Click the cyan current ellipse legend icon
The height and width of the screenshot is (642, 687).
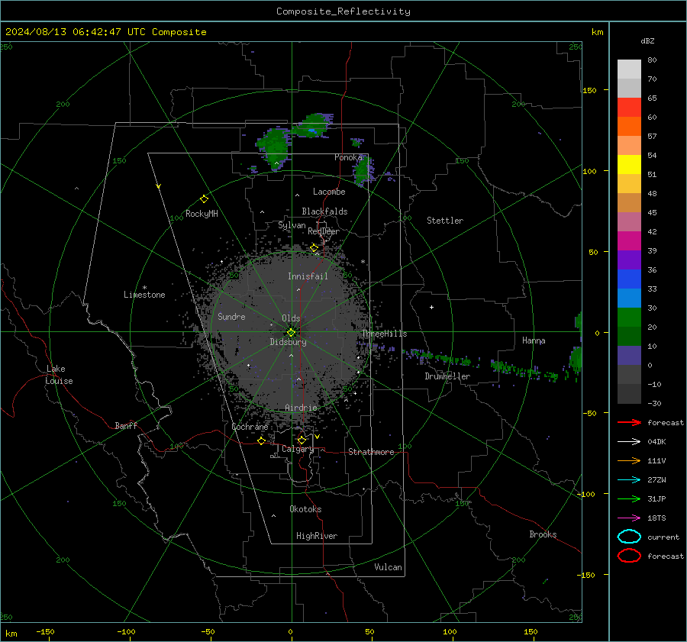(x=629, y=537)
